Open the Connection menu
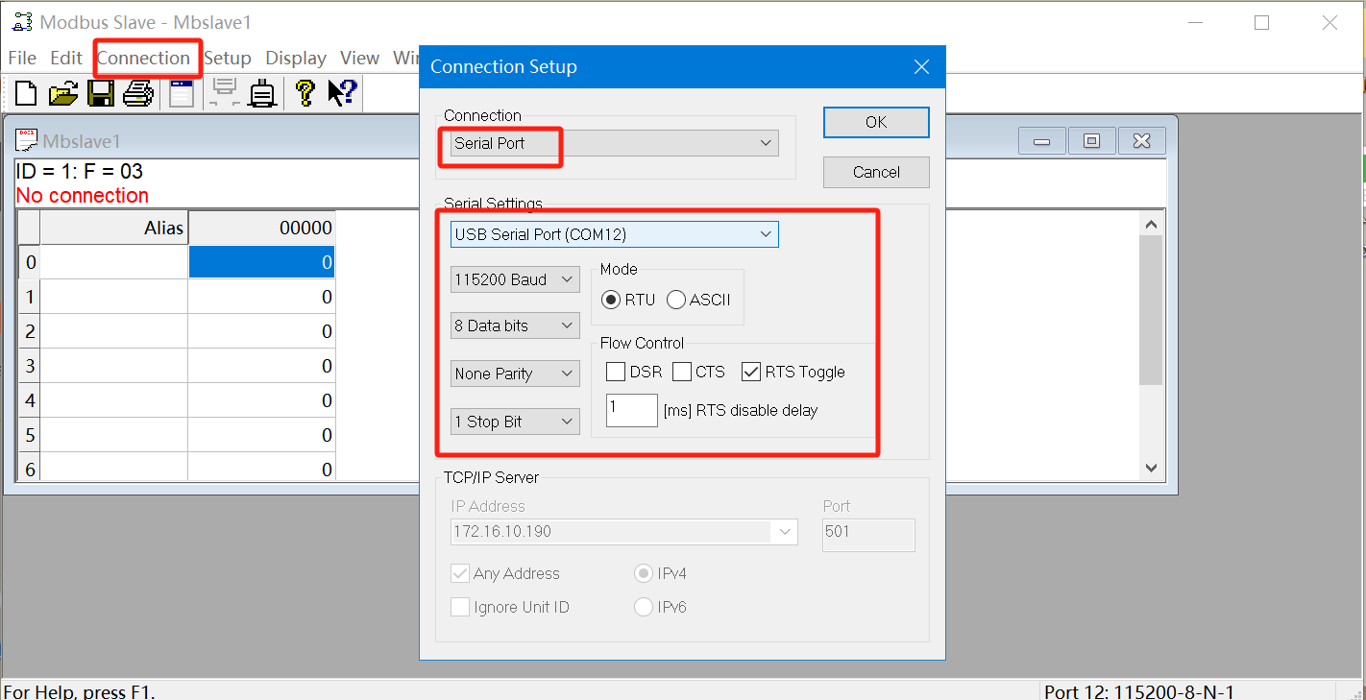 143,58
